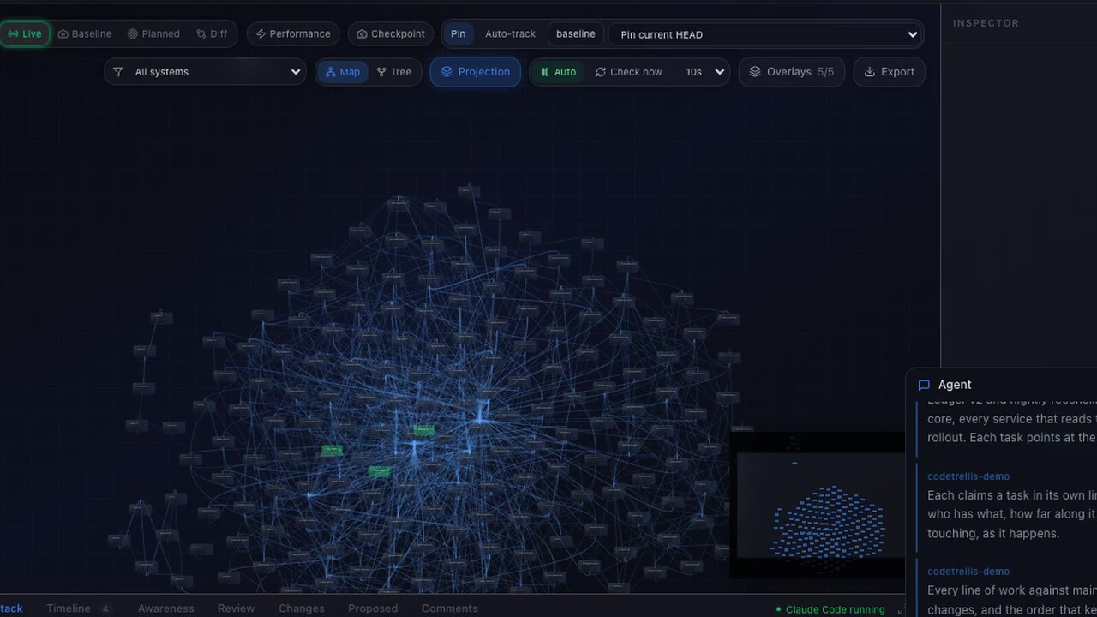This screenshot has height=617, width=1097.
Task: Enable Live mode
Action: pyautogui.click(x=25, y=33)
